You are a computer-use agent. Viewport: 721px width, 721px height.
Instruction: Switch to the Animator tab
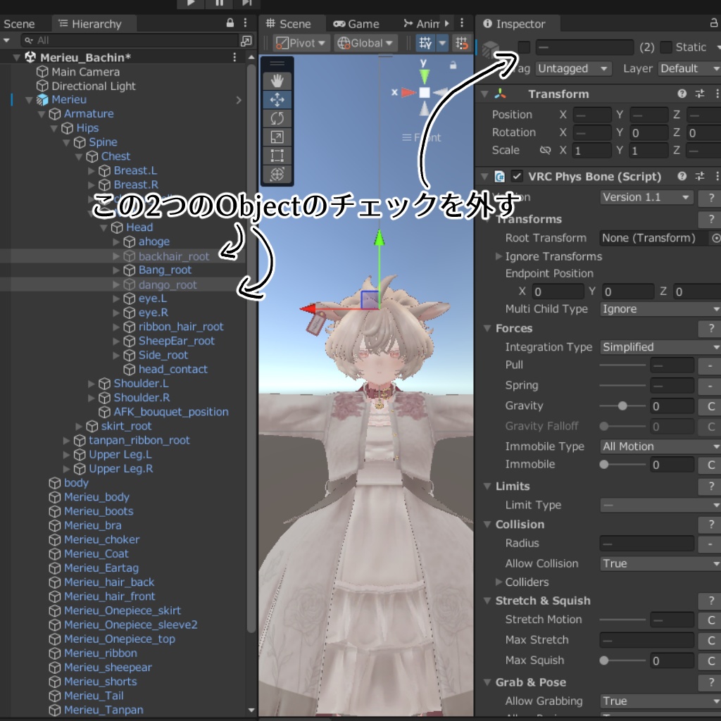point(421,23)
